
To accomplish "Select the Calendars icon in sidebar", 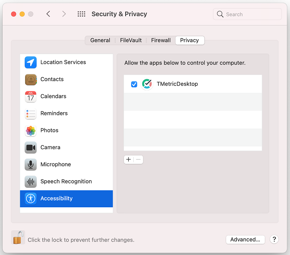I will pos(31,96).
